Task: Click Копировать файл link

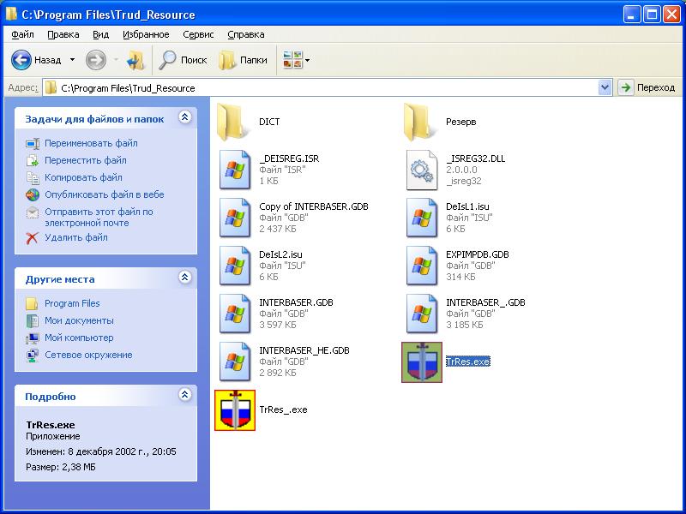Action: click(83, 177)
